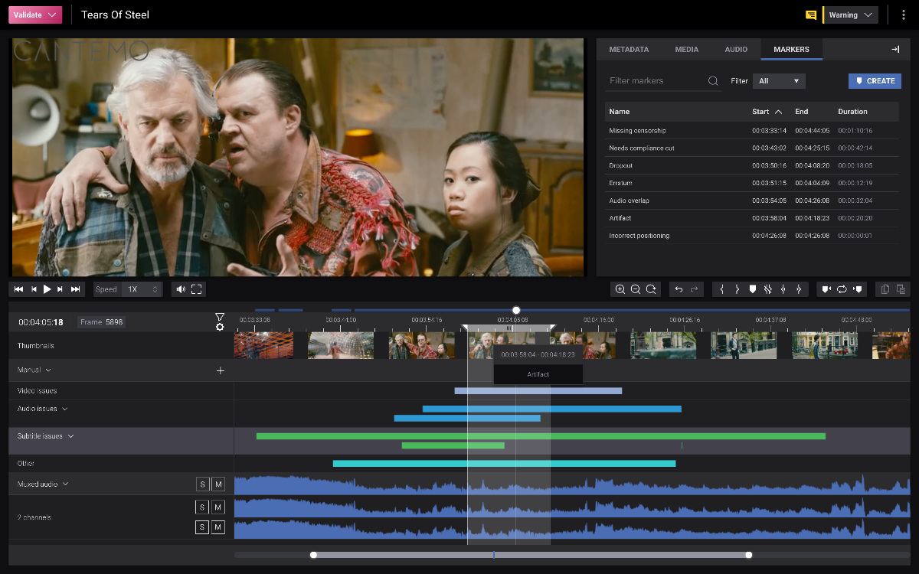Reset the timeline zoom
This screenshot has height=574, width=919.
tap(651, 289)
